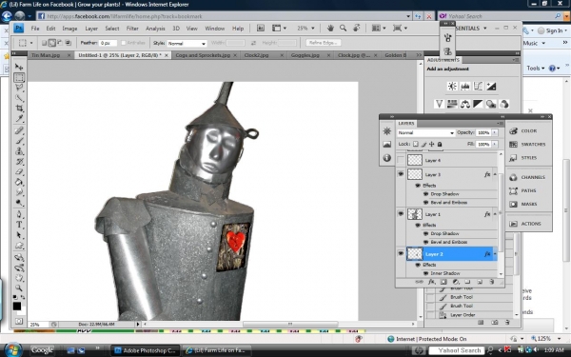Click the Refine Edge button
The width and height of the screenshot is (571, 357).
click(x=324, y=43)
